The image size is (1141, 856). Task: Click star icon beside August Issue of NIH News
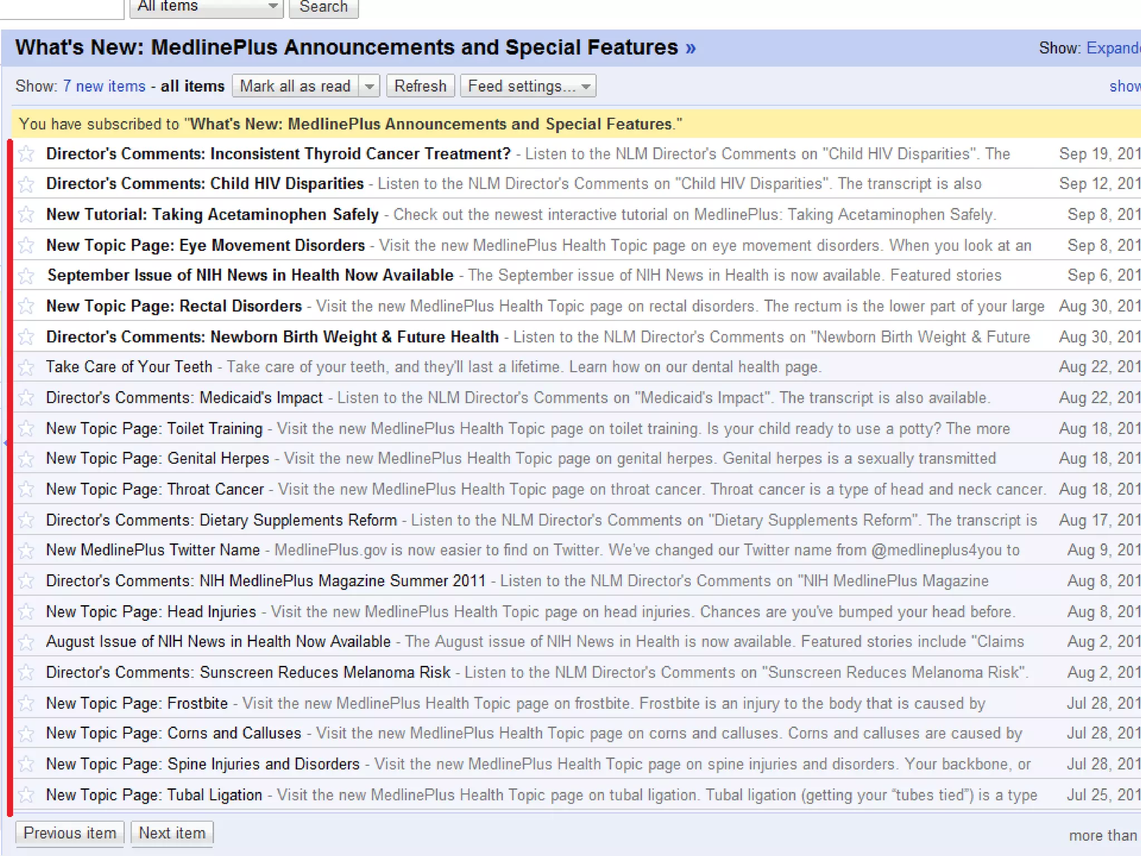(x=26, y=642)
